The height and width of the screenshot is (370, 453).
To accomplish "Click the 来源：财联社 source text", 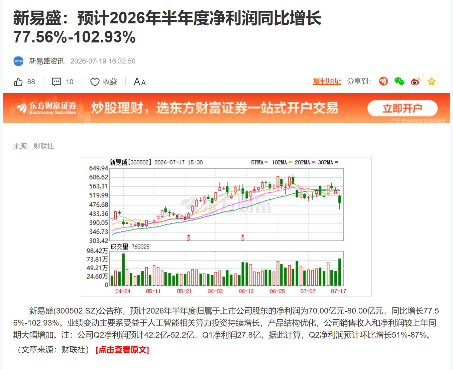I will [x=33, y=146].
